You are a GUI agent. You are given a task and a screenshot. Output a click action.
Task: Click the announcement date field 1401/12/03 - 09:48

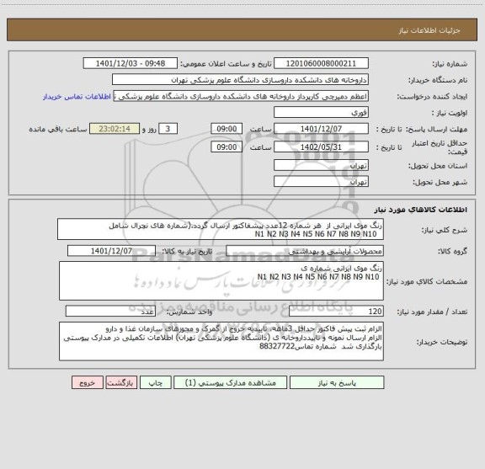tap(131, 63)
